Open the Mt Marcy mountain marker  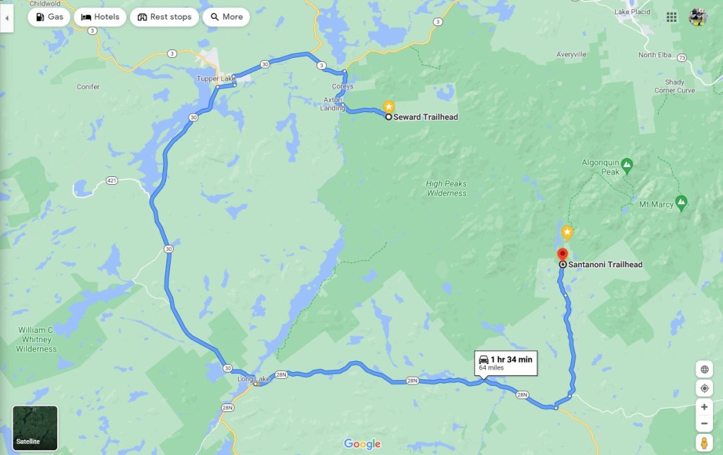pyautogui.click(x=681, y=202)
